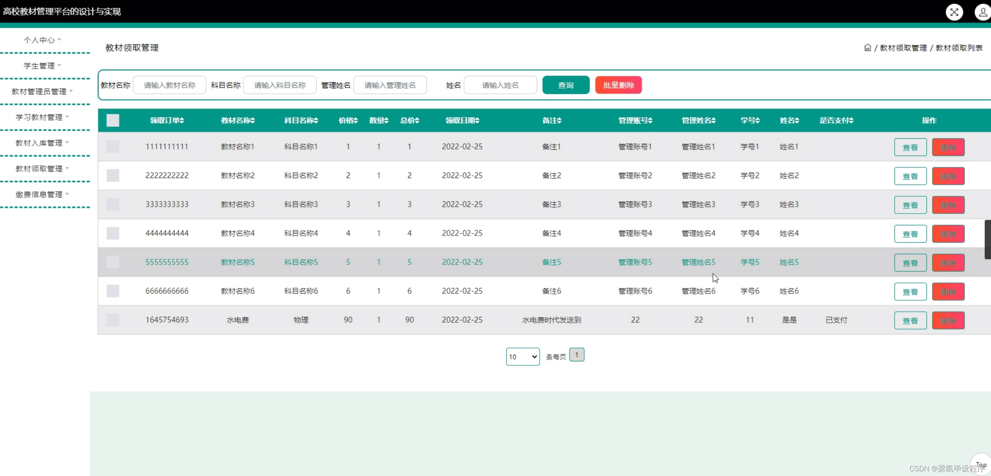Click the vertical scrollbar handle on right
This screenshot has height=476, width=991.
click(x=987, y=239)
